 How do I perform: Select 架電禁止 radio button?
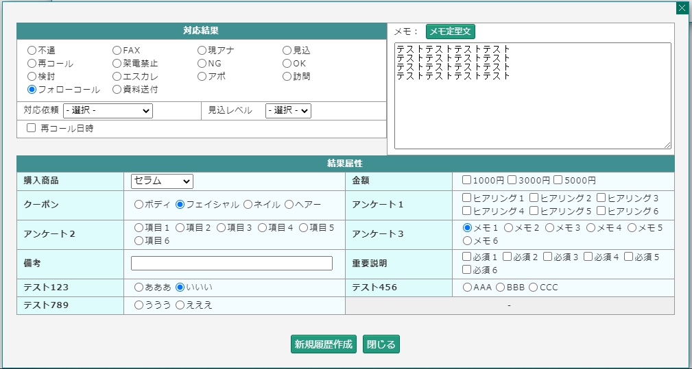(x=117, y=64)
